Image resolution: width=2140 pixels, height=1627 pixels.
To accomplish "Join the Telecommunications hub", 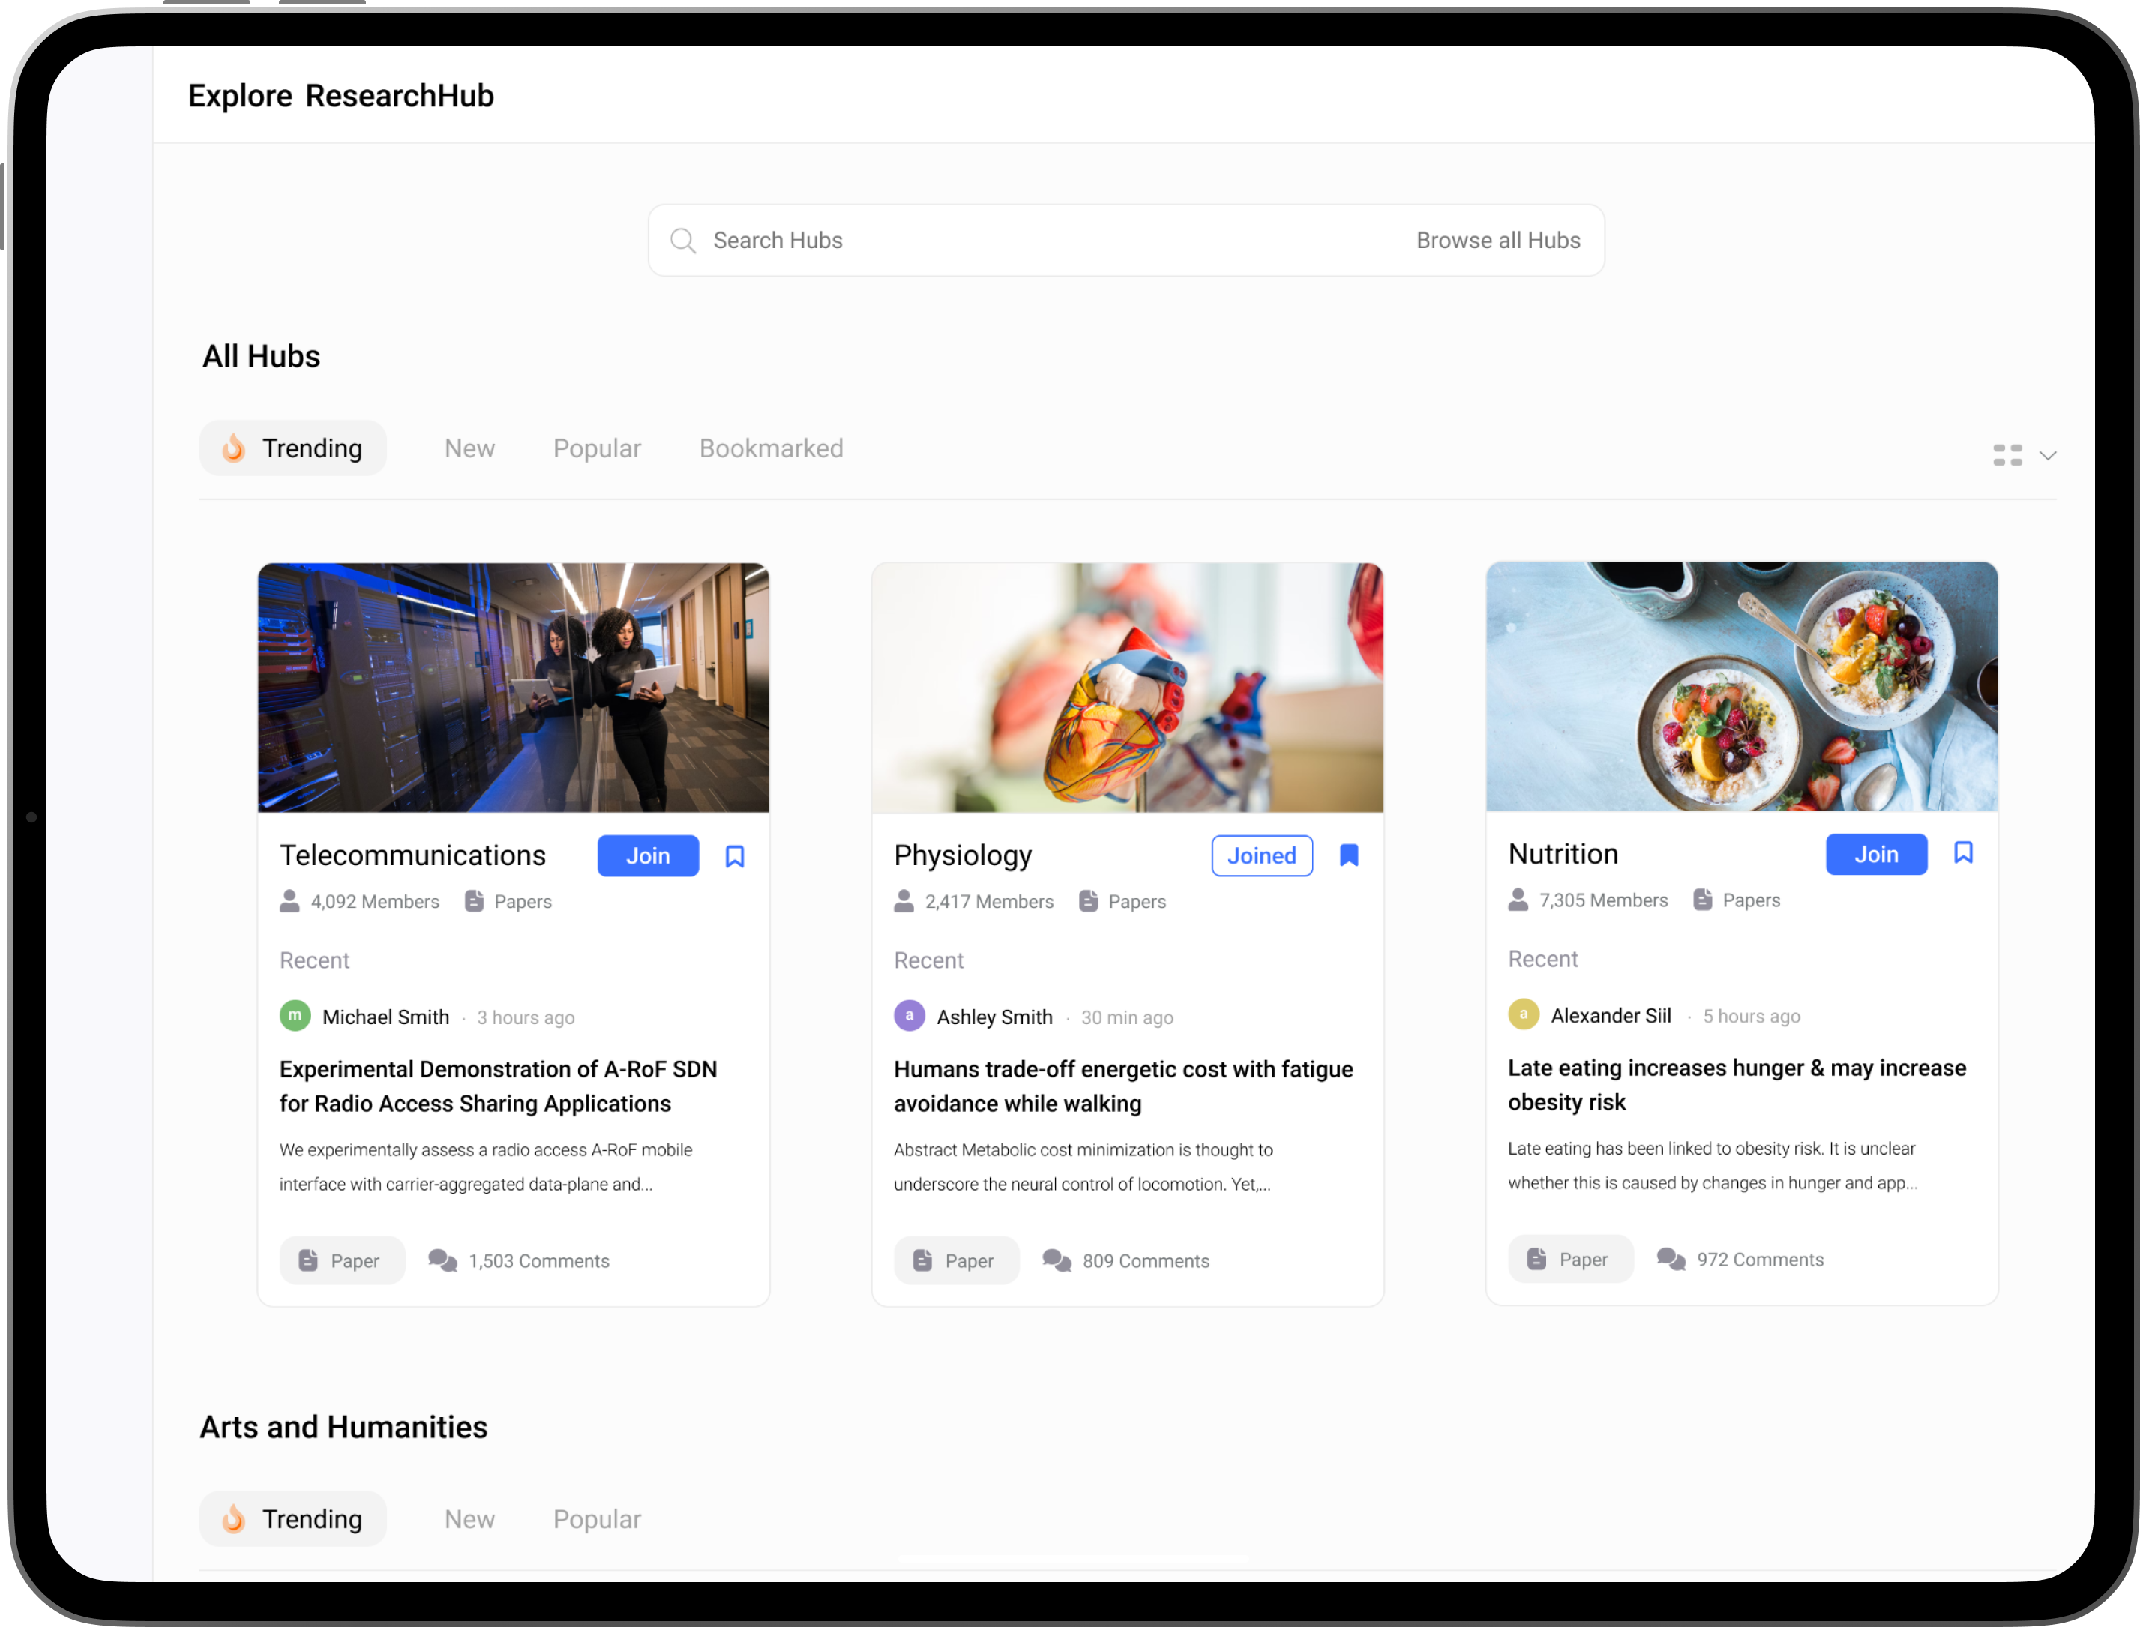I will pos(647,856).
